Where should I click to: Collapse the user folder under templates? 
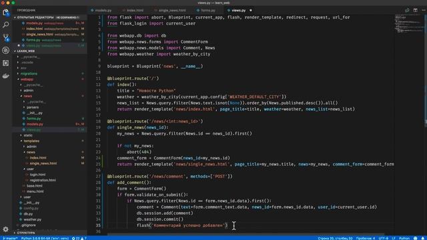tap(30, 169)
